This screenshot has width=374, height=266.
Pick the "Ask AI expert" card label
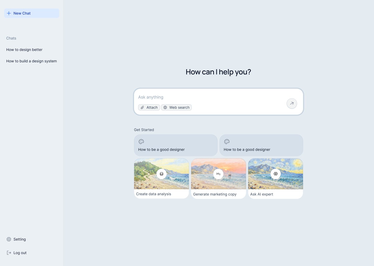tap(262, 194)
